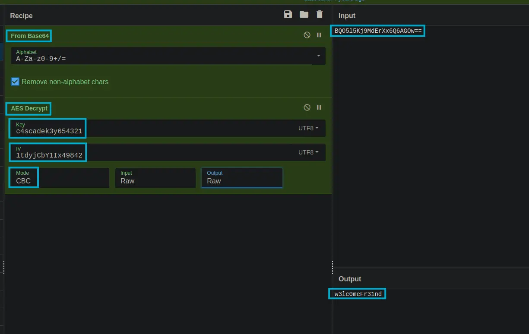Change the Key encoding from UTF8
This screenshot has width=529, height=334.
pos(308,128)
